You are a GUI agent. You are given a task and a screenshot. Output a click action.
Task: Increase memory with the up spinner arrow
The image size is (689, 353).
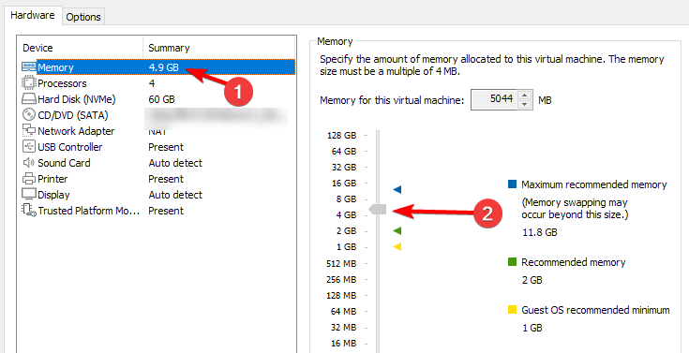pyautogui.click(x=525, y=96)
